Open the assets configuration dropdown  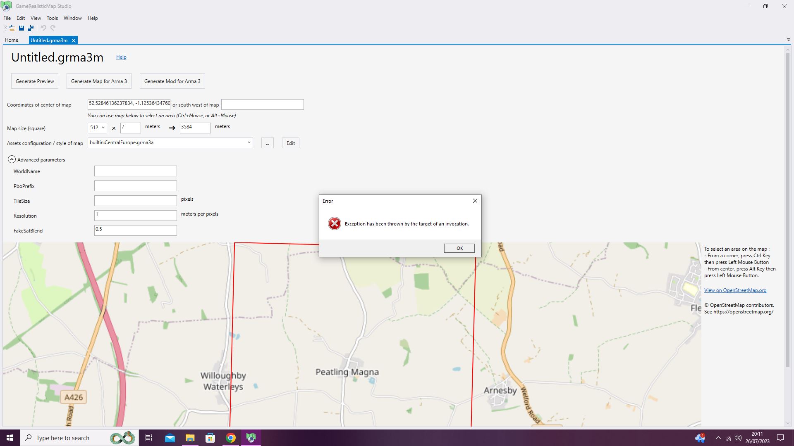[x=249, y=143]
